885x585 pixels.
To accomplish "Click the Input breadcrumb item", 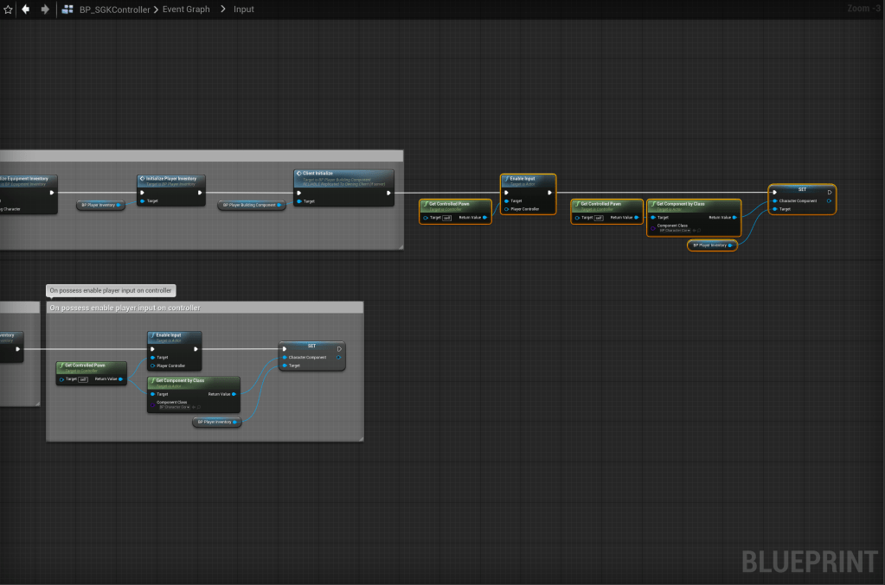I will (x=243, y=10).
